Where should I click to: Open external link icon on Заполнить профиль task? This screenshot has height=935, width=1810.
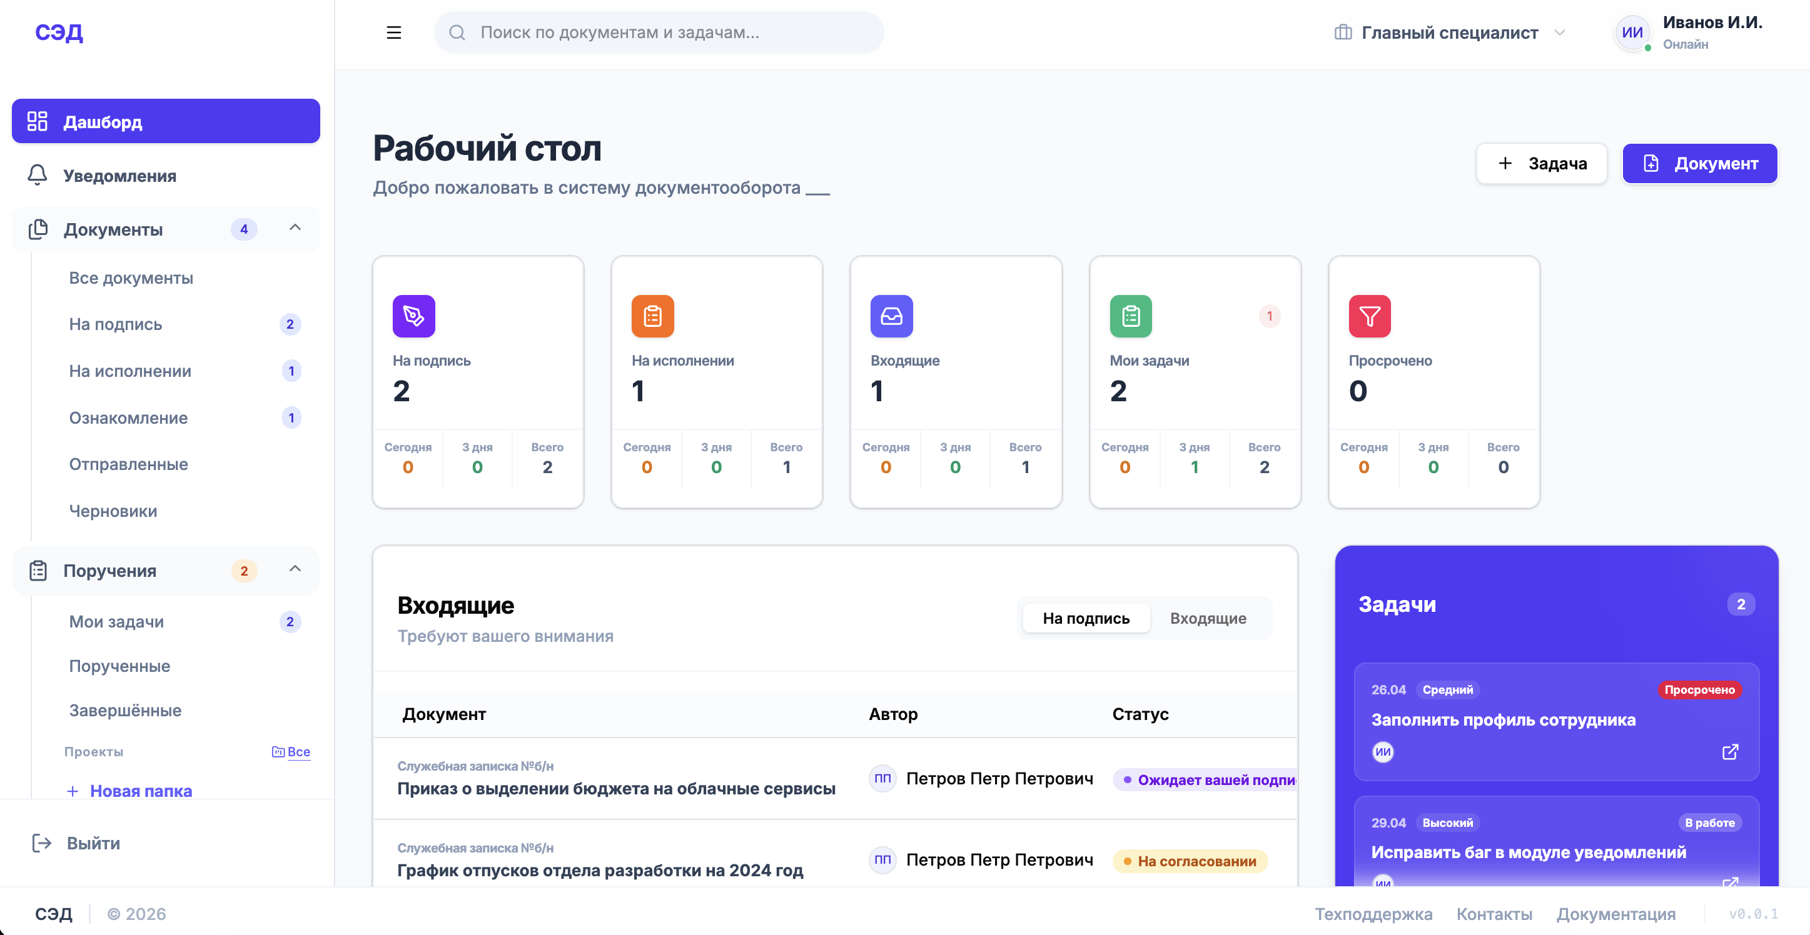1730,752
